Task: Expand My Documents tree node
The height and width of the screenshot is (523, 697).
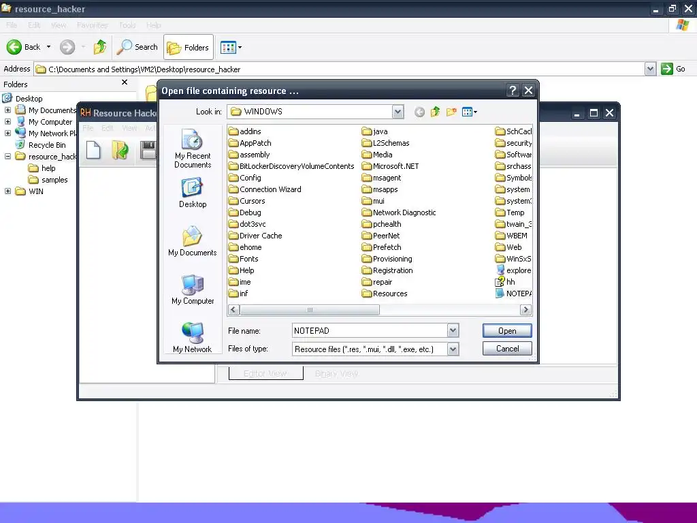Action: tap(7, 110)
